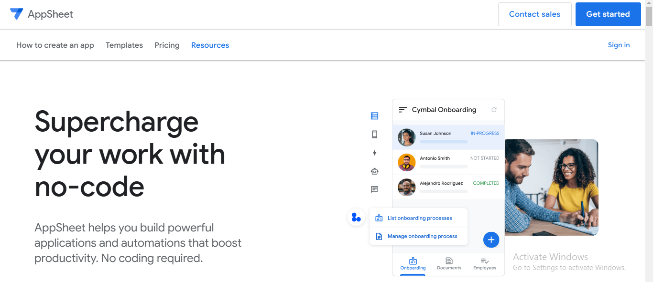Click the Get started button
Screen dimensions: 653x282
click(x=608, y=14)
